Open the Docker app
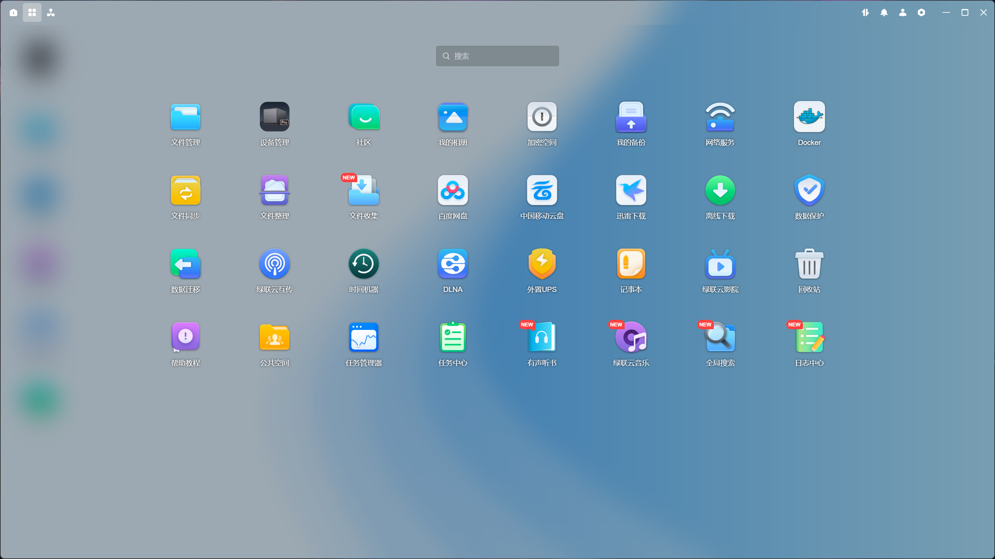 pyautogui.click(x=809, y=117)
